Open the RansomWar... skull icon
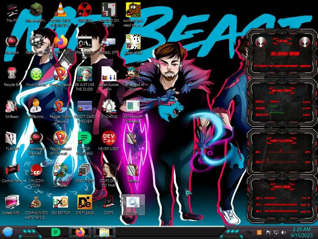The width and height of the screenshot is (318, 239). tap(36, 45)
